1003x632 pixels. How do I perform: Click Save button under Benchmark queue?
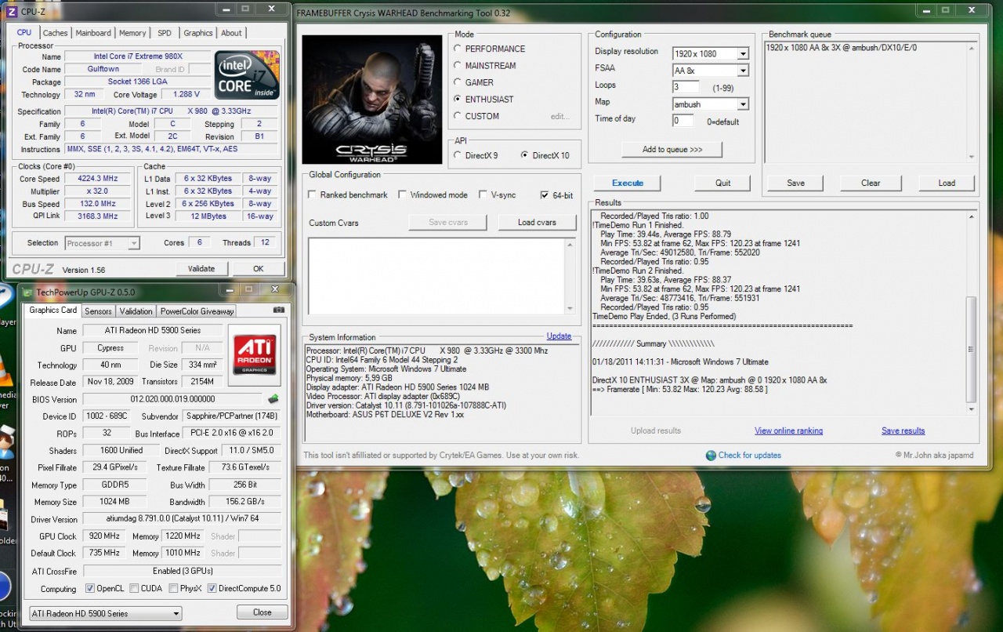pos(795,183)
